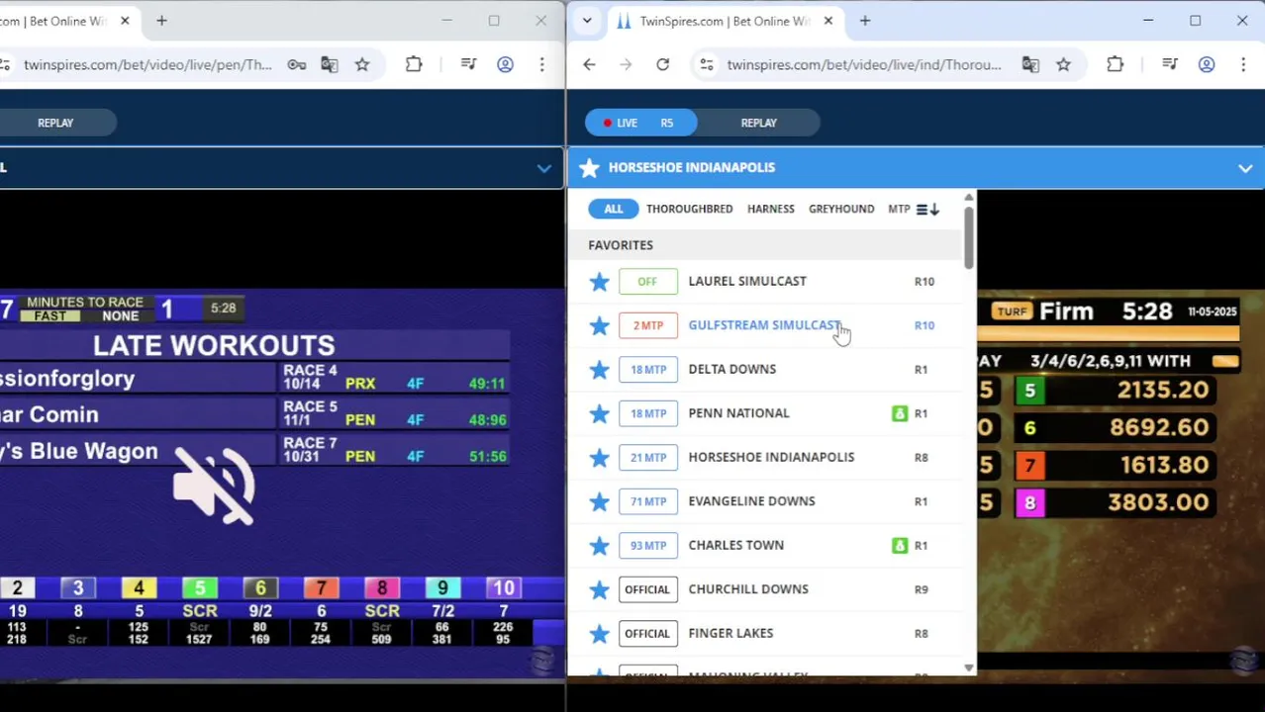Open profile icon in left browser
1265x712 pixels.
(505, 64)
